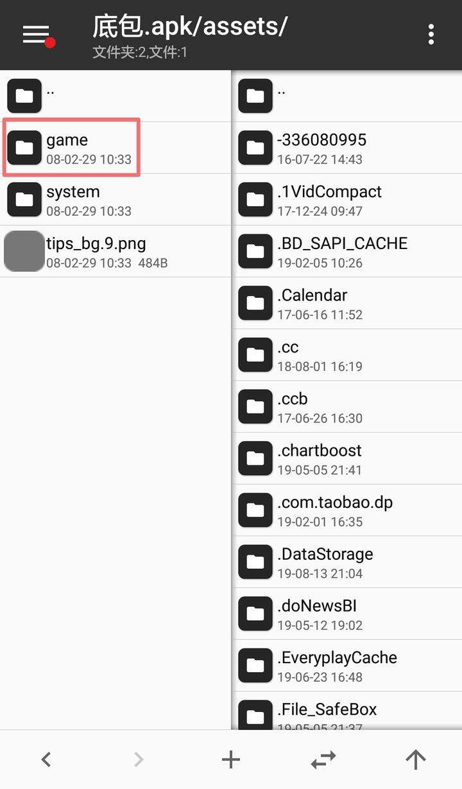Open the .DataStorage folder
The image size is (462, 789).
(347, 562)
